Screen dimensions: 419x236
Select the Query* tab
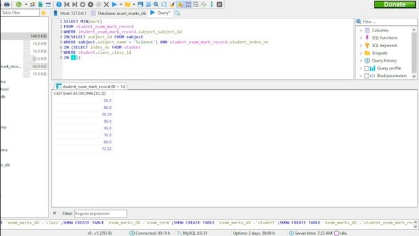coord(160,13)
